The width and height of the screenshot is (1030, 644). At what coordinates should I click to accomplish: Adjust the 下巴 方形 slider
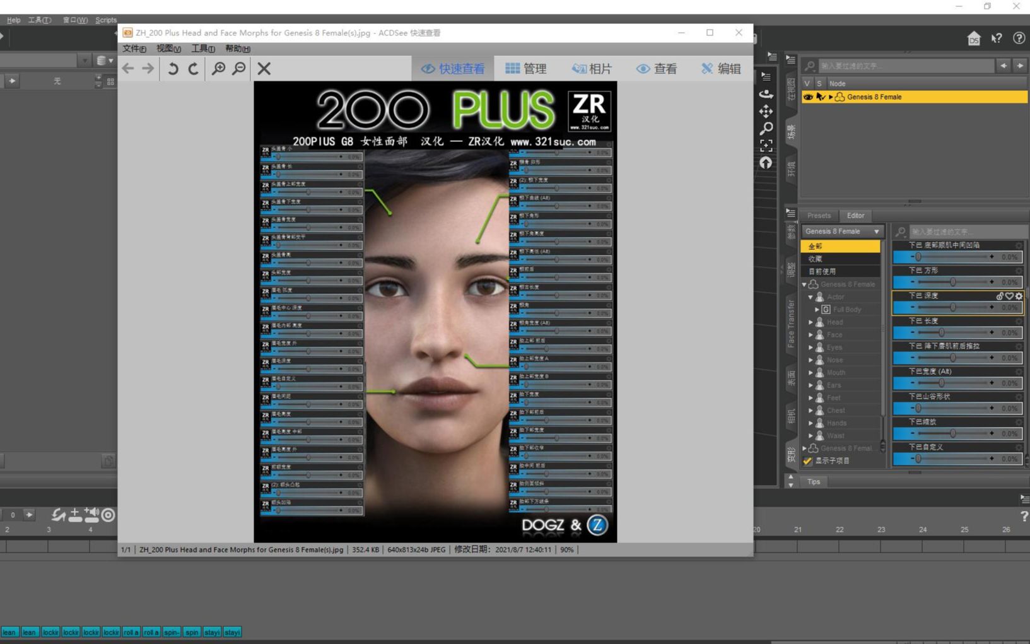[957, 282]
